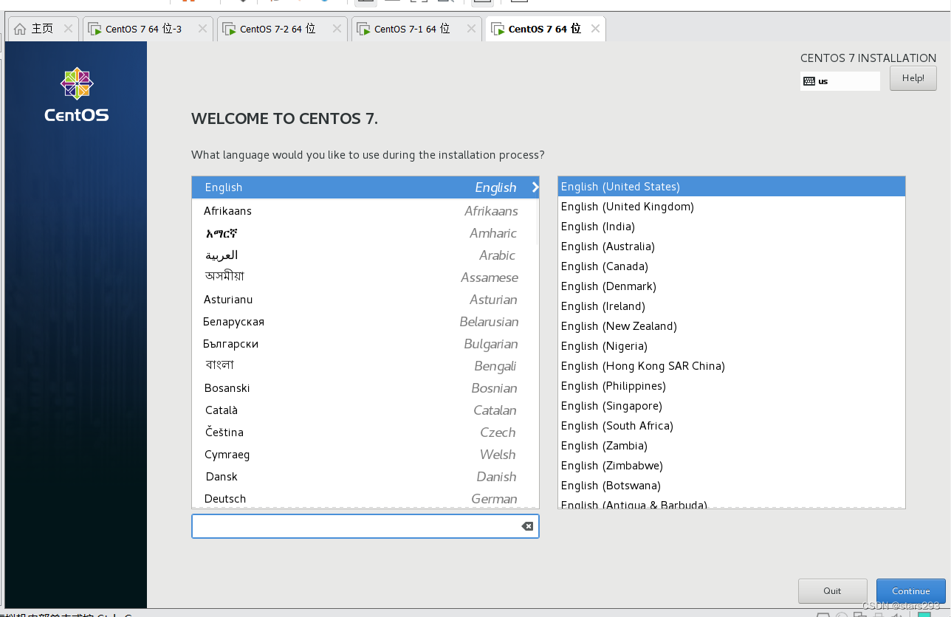Screen dimensions: 951x617
Task: Select Belarusian in the language list
Action: [365, 322]
